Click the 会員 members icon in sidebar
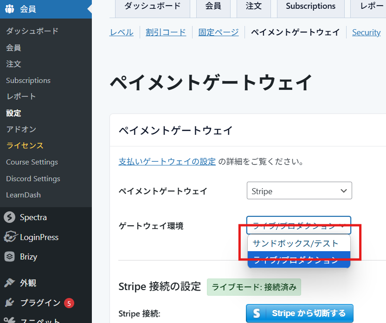Viewport: 386px width, 323px height. (10, 9)
